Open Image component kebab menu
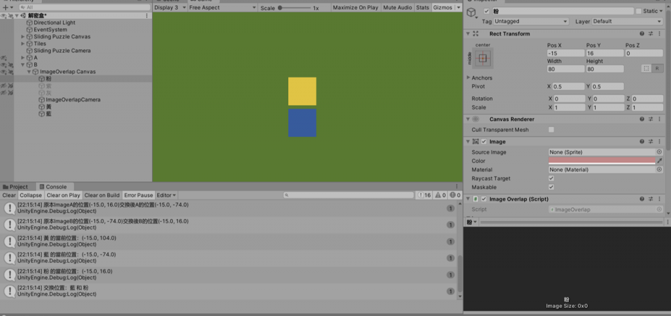This screenshot has width=671, height=316. [x=659, y=142]
